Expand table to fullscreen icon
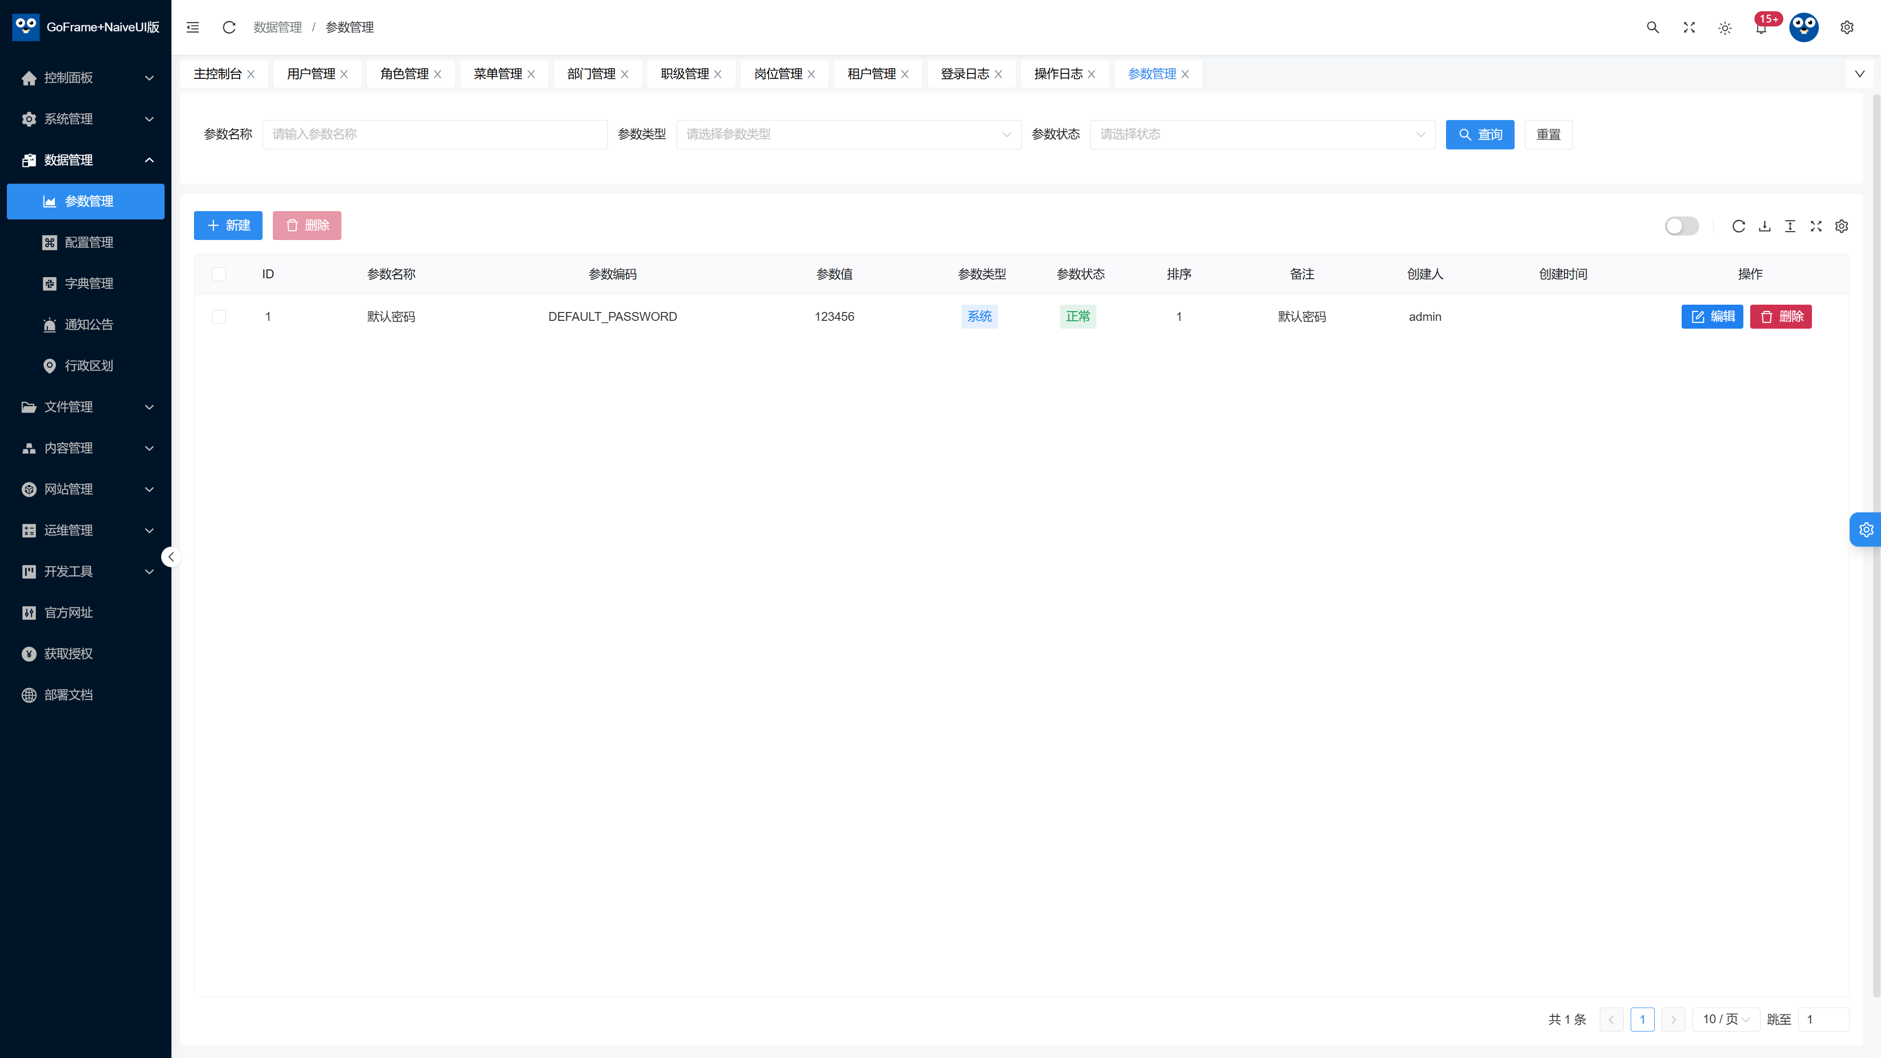Viewport: 1881px width, 1058px height. pos(1816,226)
